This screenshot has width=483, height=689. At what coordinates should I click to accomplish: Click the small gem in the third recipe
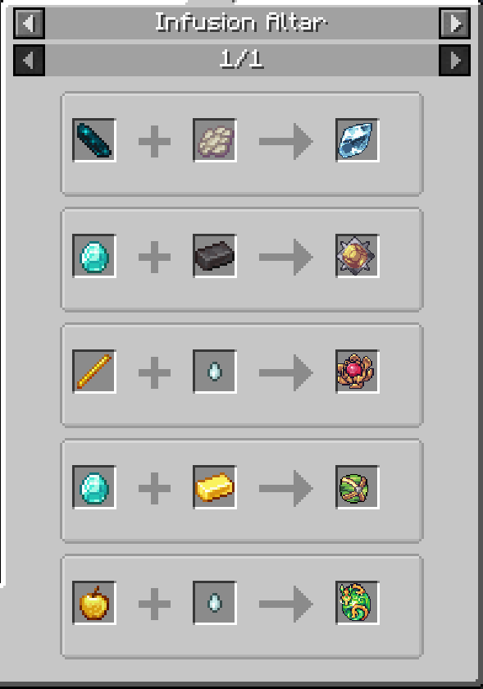click(x=215, y=372)
